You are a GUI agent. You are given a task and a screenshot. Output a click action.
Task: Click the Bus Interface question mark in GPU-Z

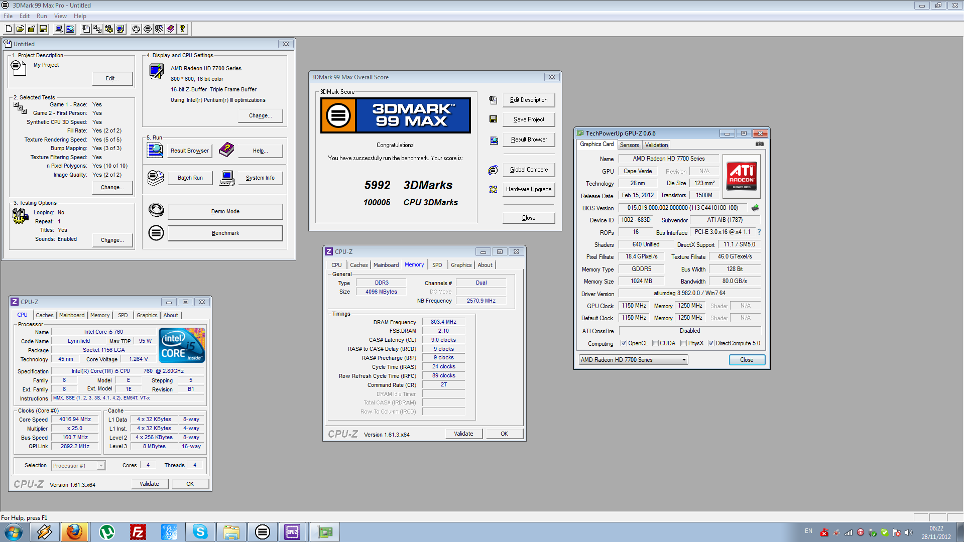(x=759, y=232)
